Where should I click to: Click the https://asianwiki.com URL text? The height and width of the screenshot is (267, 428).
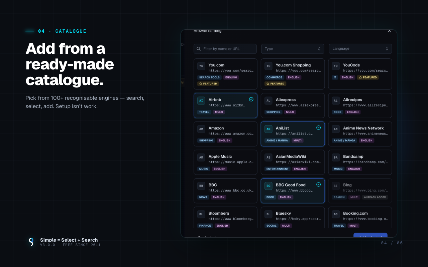298,162
